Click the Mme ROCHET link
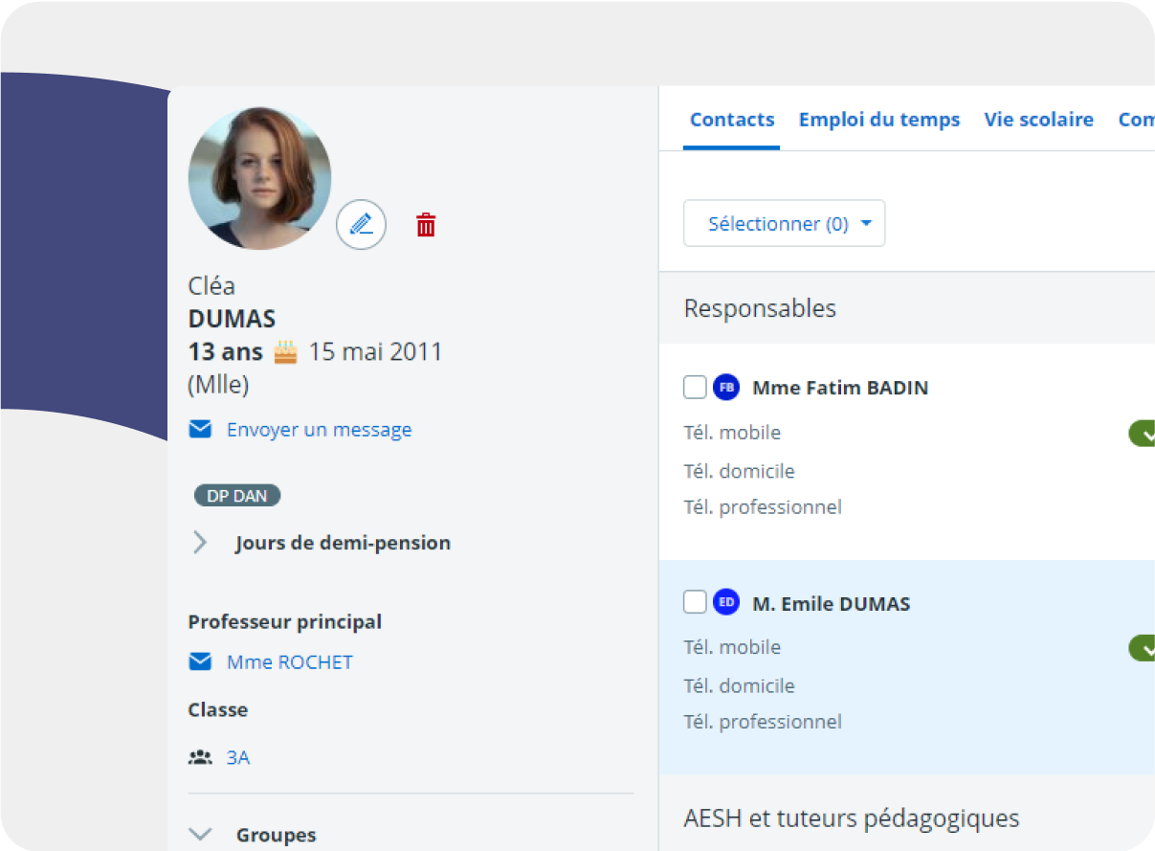The image size is (1155, 851). click(x=290, y=661)
